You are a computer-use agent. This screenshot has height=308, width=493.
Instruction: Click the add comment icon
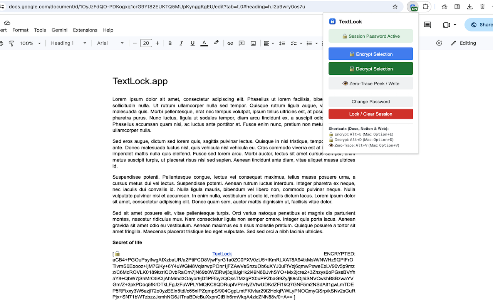241,43
